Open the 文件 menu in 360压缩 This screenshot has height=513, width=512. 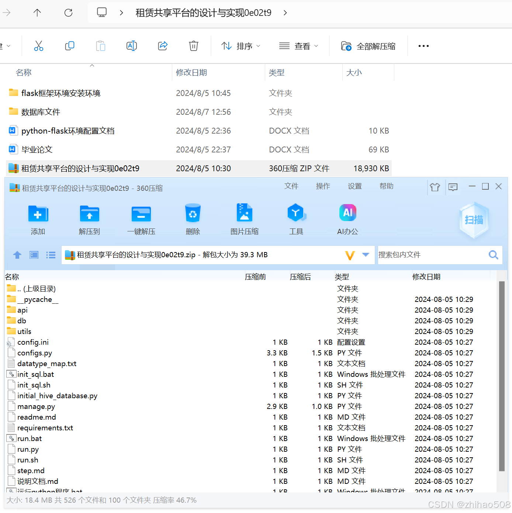(291, 186)
